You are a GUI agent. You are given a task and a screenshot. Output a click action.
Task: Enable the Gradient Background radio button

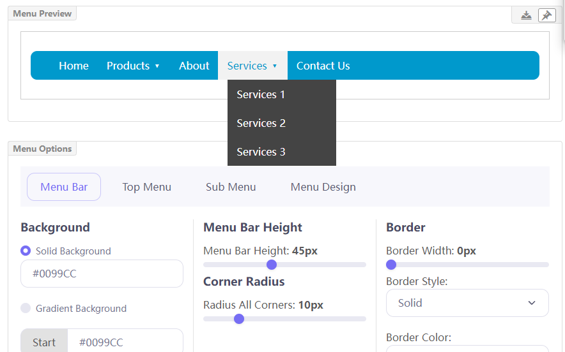26,308
